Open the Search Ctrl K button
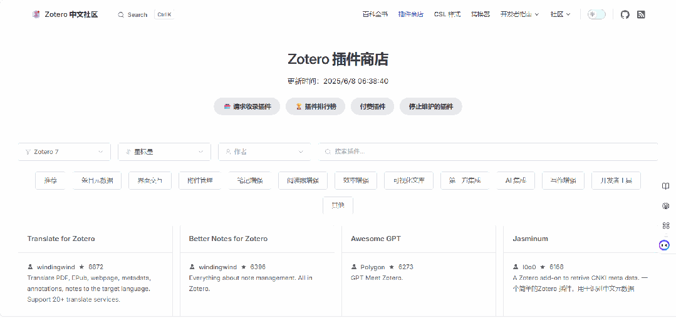Screen dimensions: 676x318 point(146,14)
